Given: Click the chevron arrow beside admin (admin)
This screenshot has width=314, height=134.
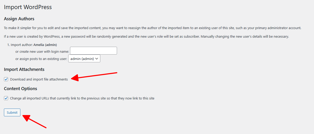Looking at the screenshot, I should tap(97, 59).
